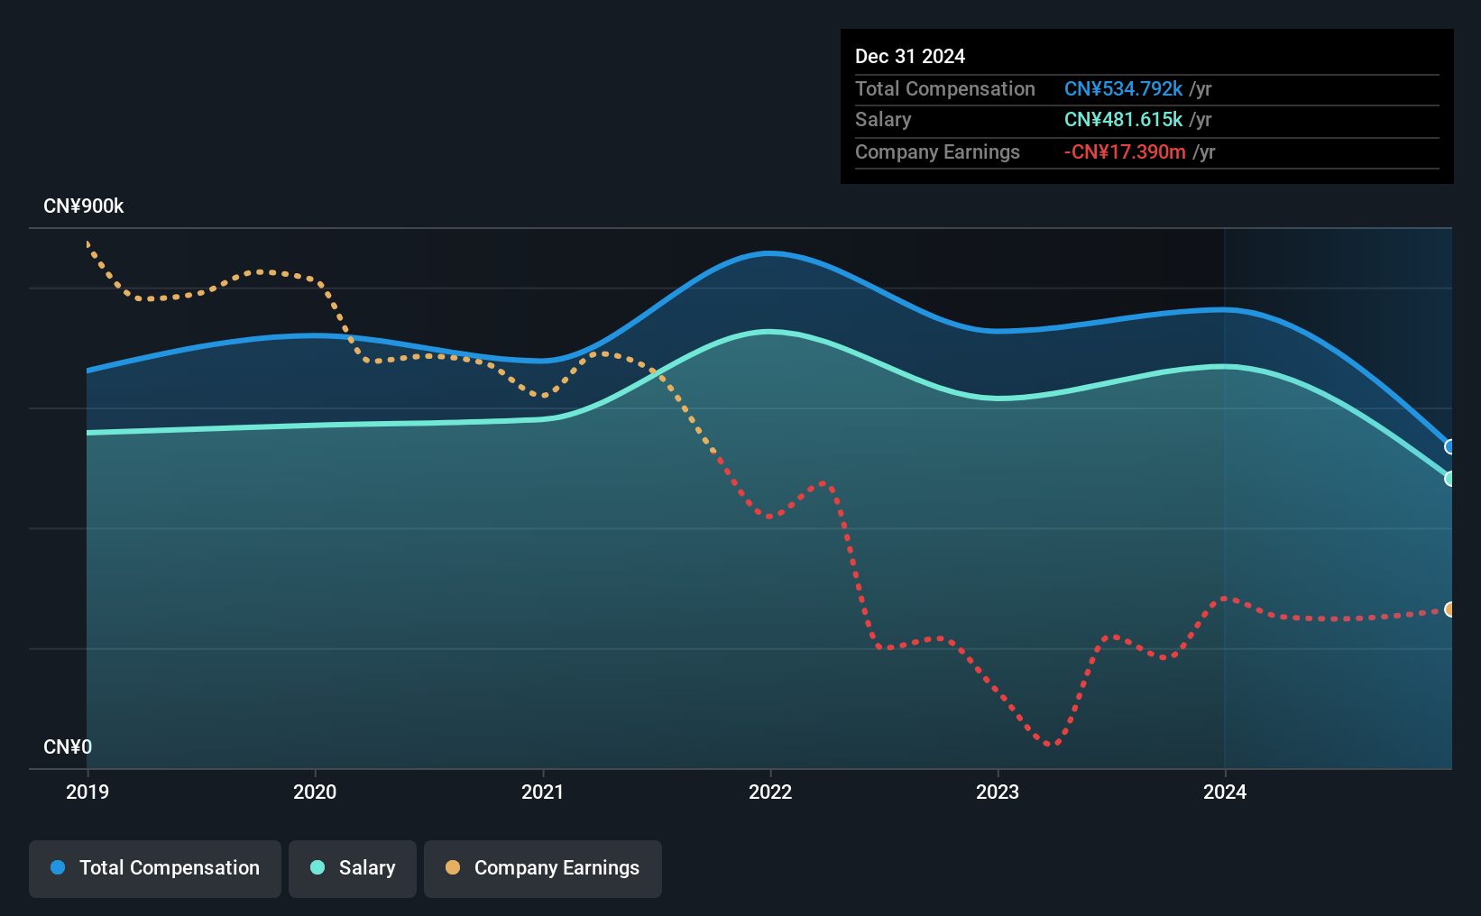
Task: Click the Salary row label in tooltip
Action: [x=883, y=119]
